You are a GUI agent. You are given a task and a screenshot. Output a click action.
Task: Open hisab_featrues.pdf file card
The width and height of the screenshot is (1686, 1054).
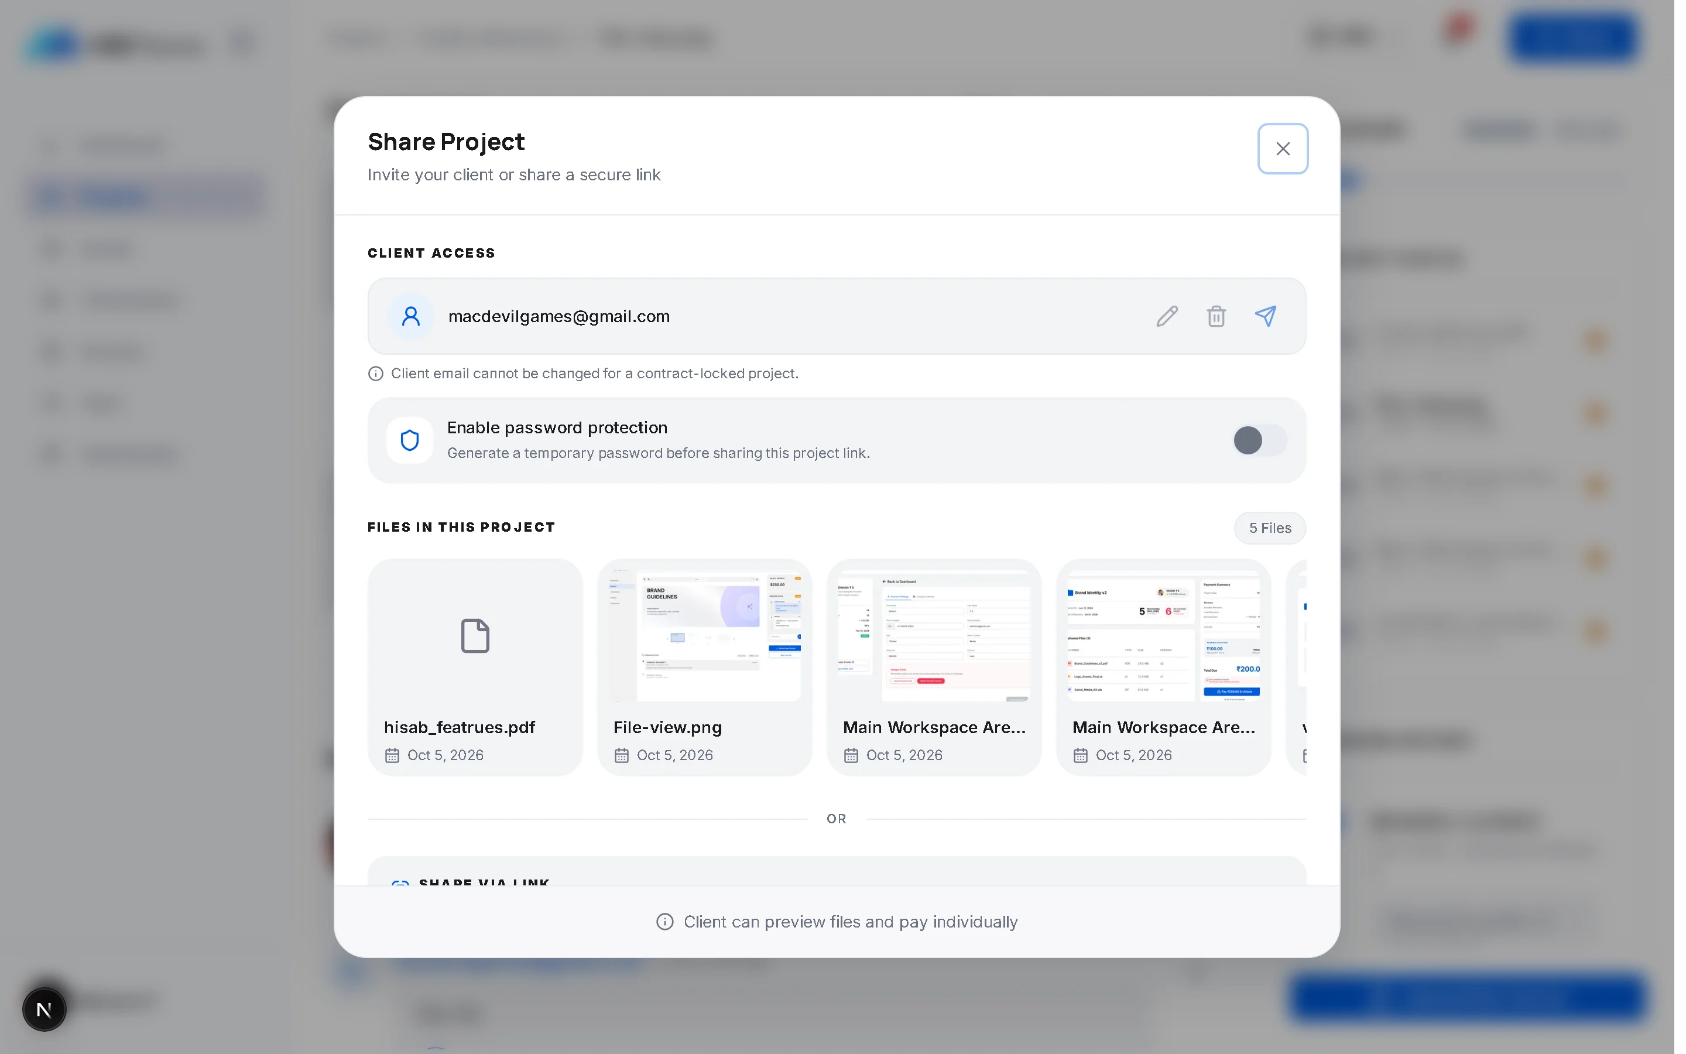click(x=474, y=667)
